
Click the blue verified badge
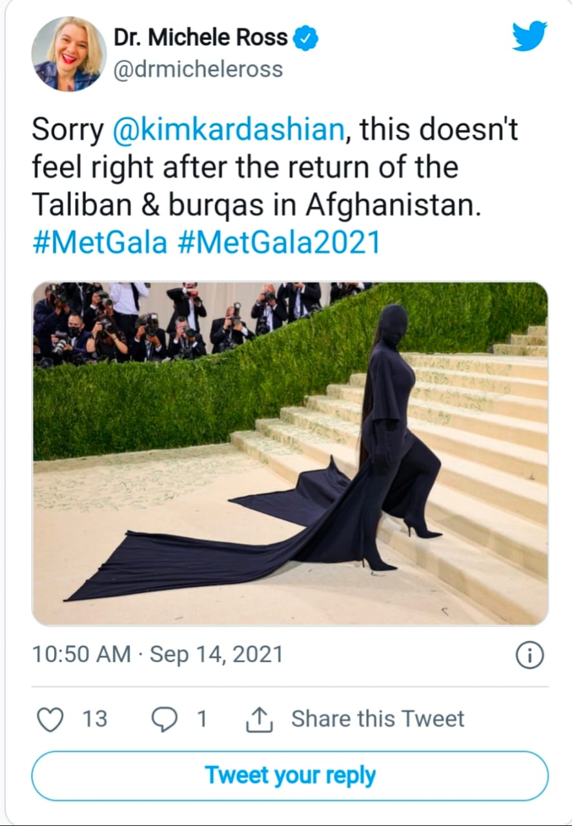306,39
